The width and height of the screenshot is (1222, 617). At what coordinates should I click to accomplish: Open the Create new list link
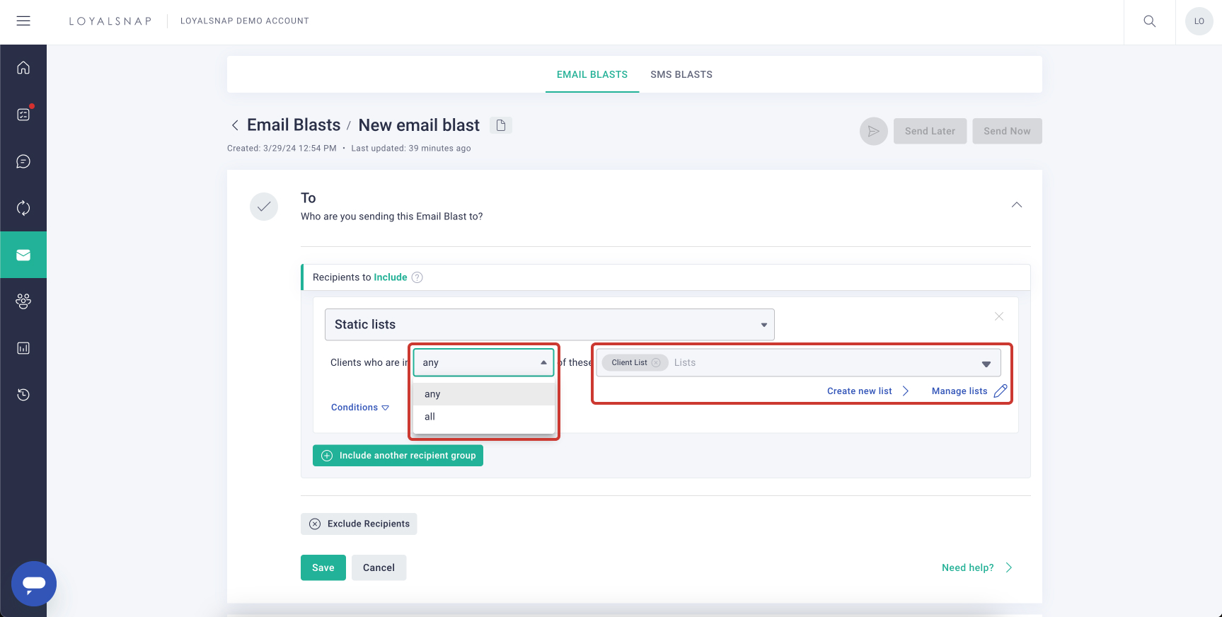867,391
